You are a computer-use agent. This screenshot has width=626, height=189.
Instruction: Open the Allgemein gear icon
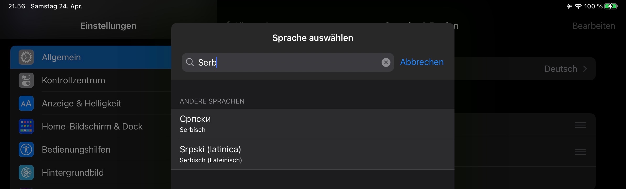26,57
